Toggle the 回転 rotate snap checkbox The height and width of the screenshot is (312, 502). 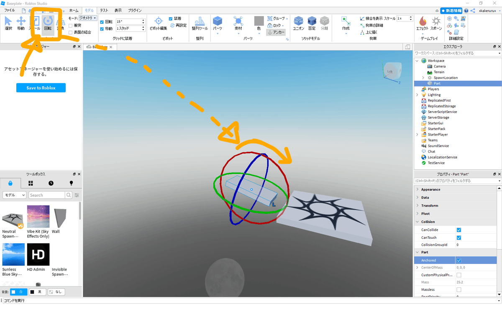click(x=102, y=22)
